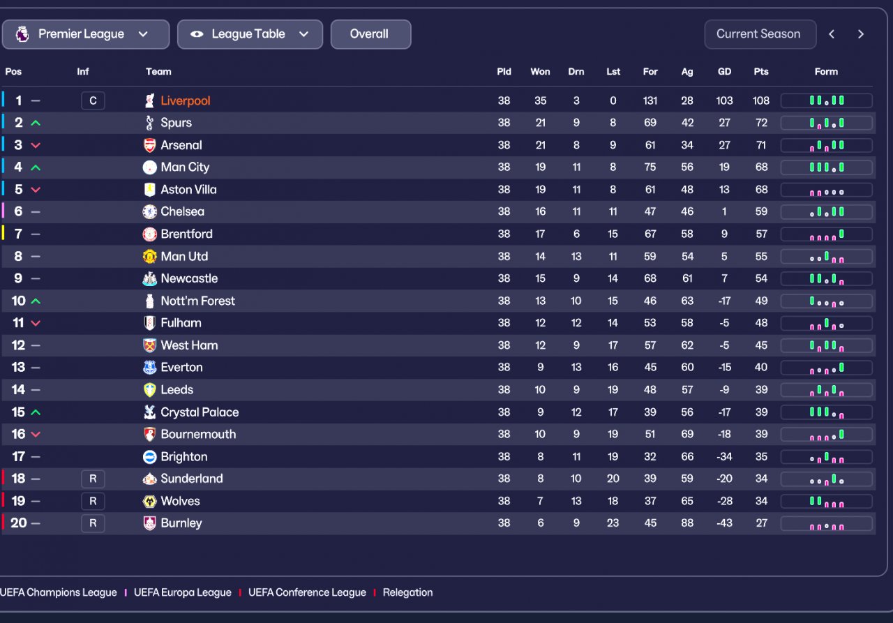The width and height of the screenshot is (893, 623).
Task: Sort table by GD column header
Action: point(724,71)
